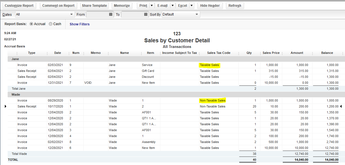Image resolution: width=345 pixels, height=165 pixels.
Task: Select the Accrual report basis
Action: pos(31,24)
